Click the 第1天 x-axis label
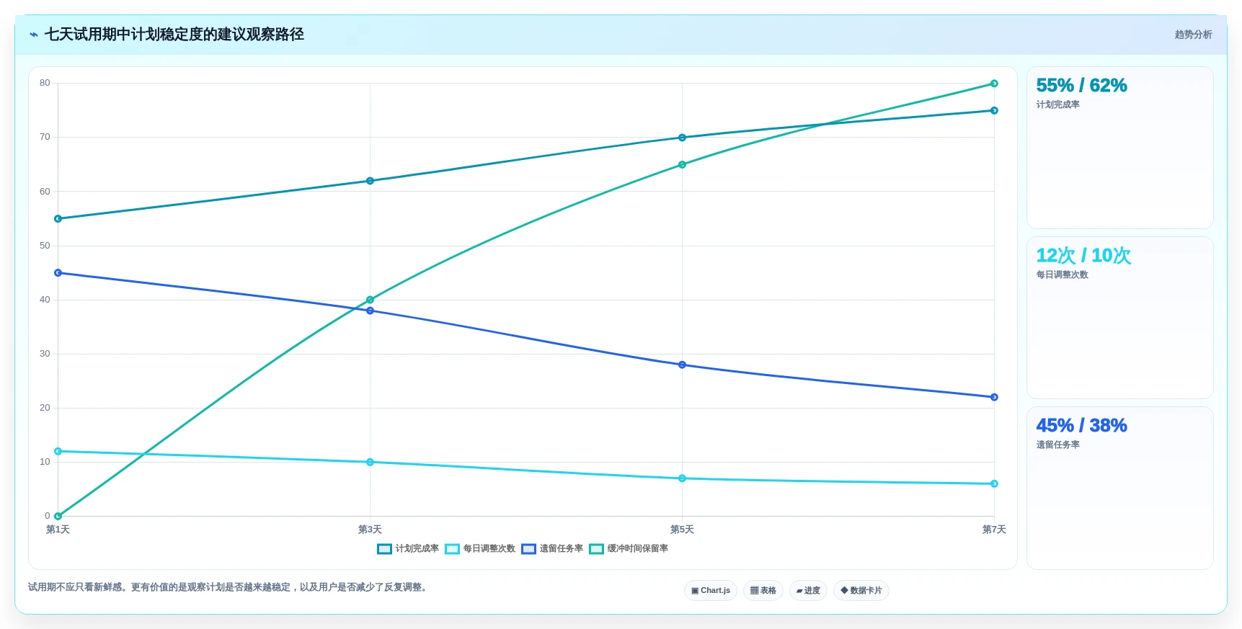This screenshot has height=629, width=1242. pyautogui.click(x=58, y=530)
